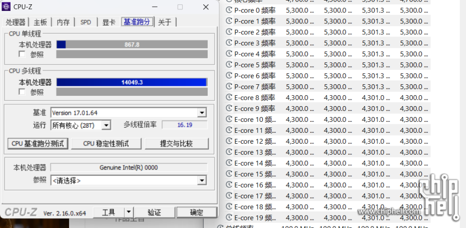Click the single-thread score bar 867.8
466x228 pixels.
132,45
